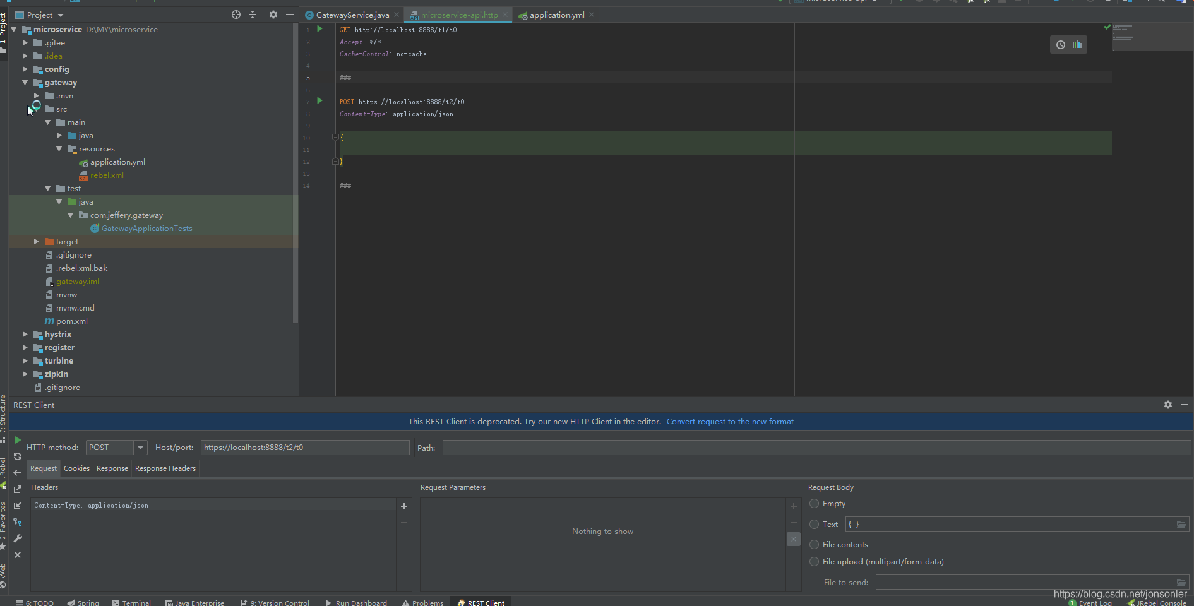The image size is (1194, 606).
Task: Select pom.xml in the gateway module
Action: tap(72, 321)
